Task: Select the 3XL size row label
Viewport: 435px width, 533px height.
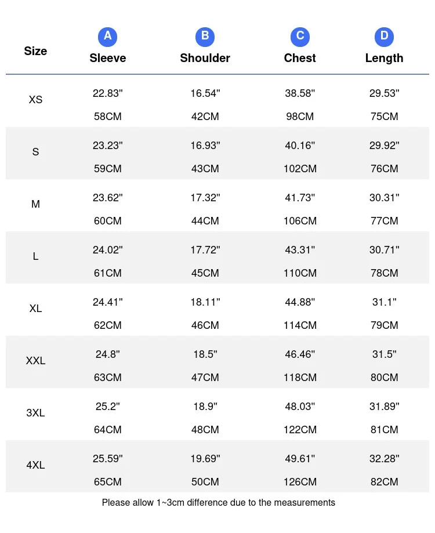Action: pos(35,413)
